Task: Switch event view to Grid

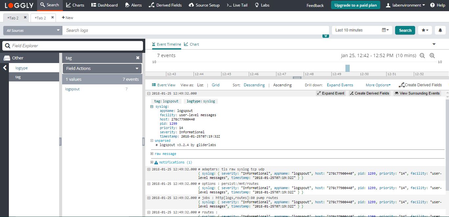Action: [216, 85]
